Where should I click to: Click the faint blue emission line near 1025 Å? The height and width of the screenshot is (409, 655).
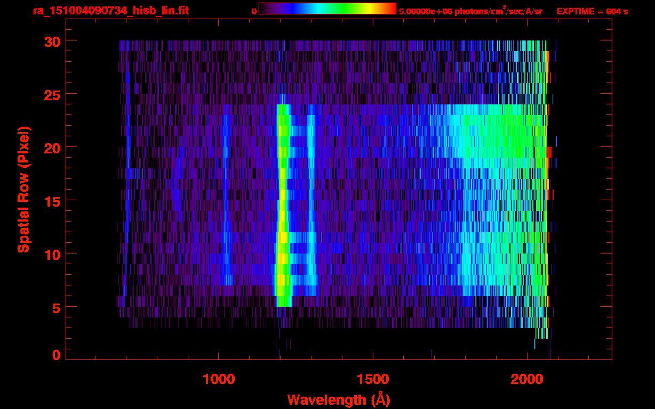[x=226, y=200]
